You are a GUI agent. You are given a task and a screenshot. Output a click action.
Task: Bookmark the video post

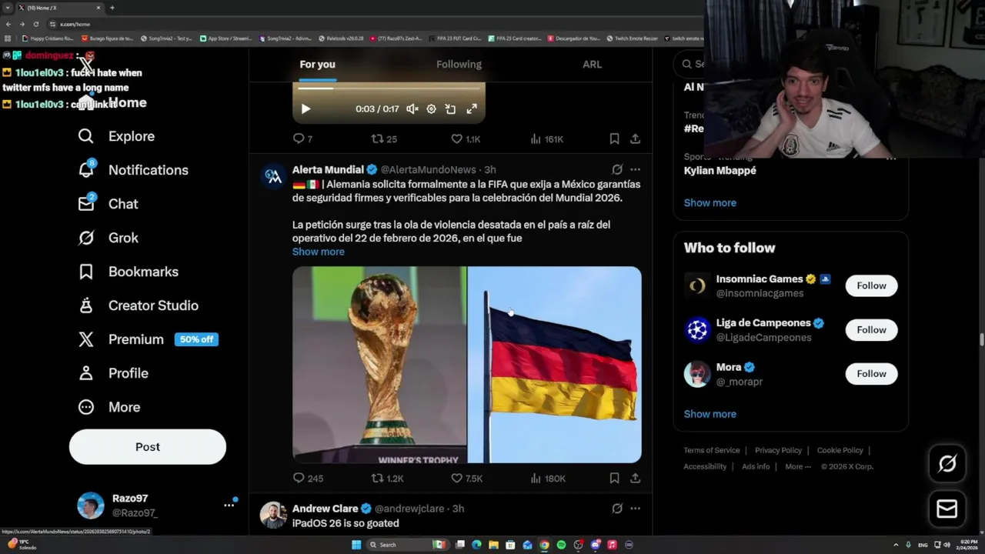614,138
